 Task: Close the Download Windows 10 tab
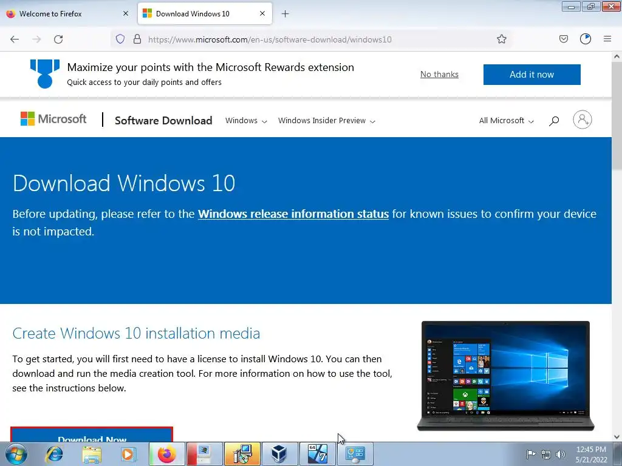click(262, 13)
